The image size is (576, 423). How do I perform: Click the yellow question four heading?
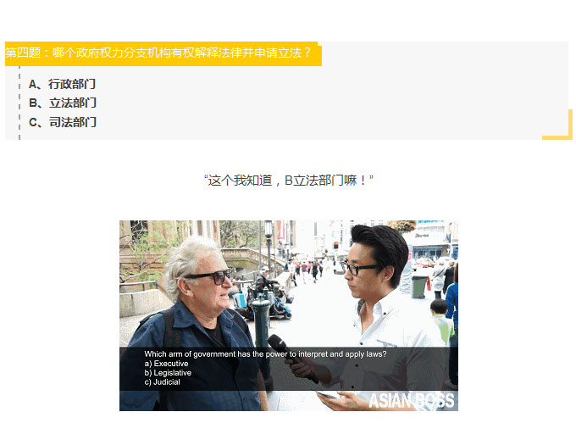[x=163, y=53]
